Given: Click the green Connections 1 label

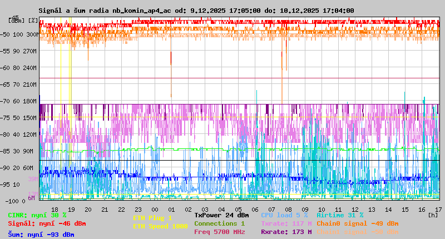Looking at the screenshot, I should (219, 223).
